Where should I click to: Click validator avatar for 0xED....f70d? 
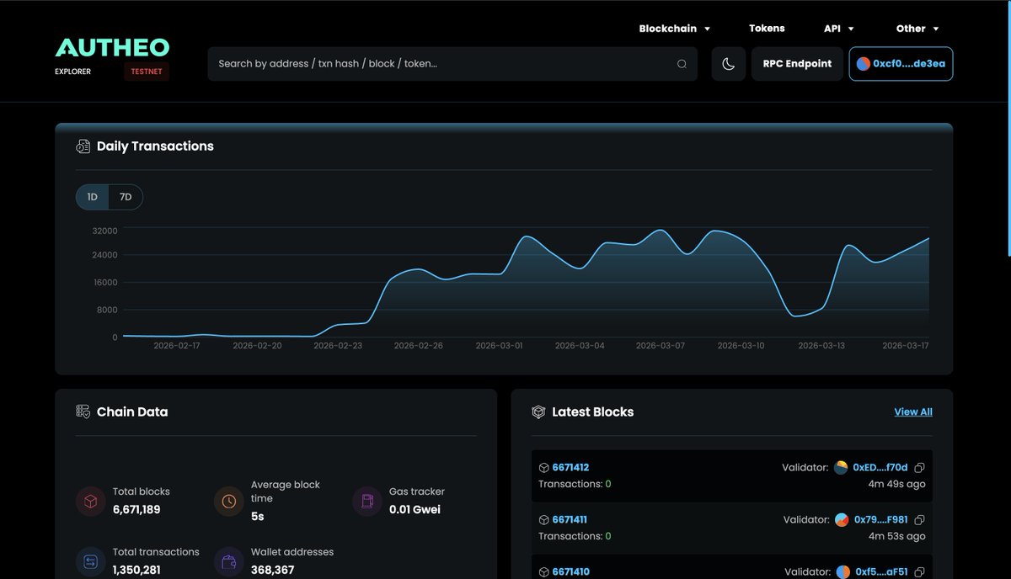tap(841, 468)
